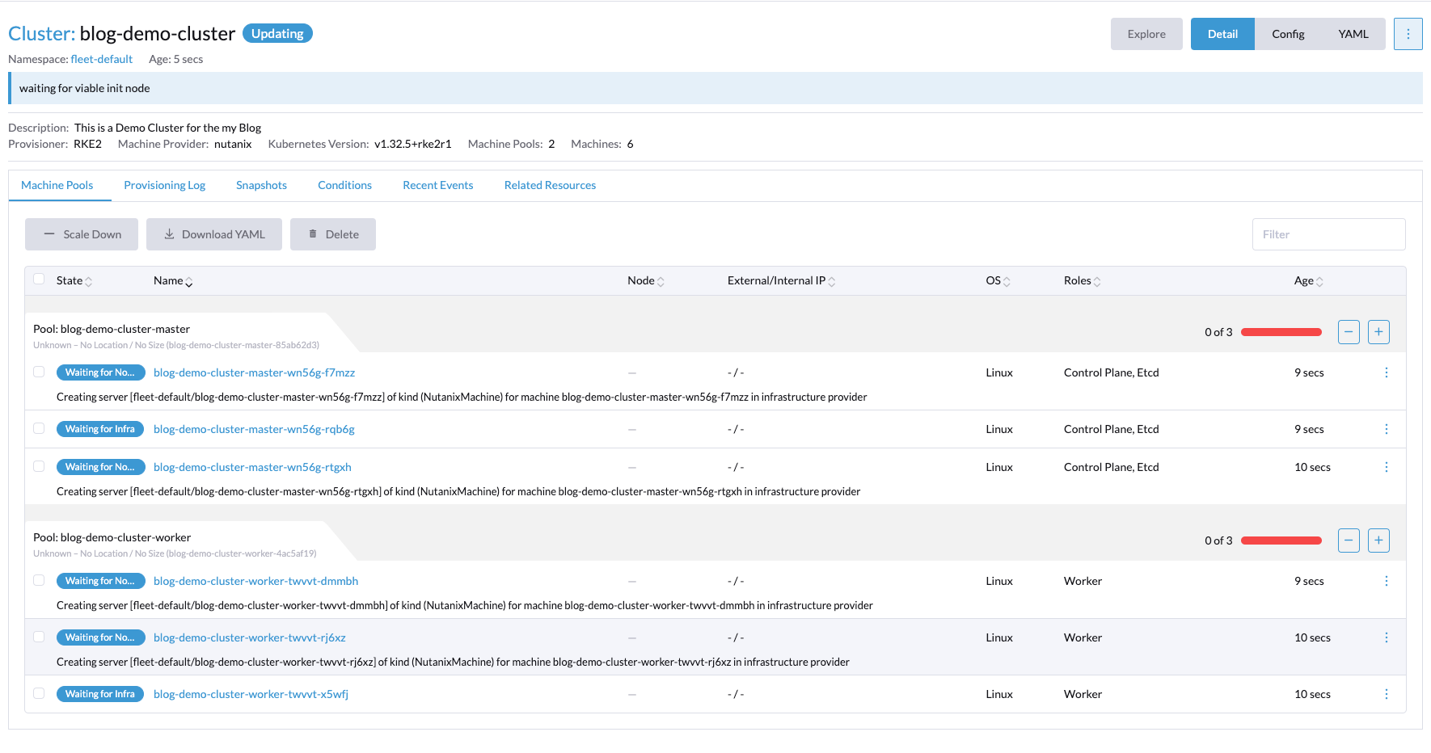Open the Snapshots tab

(x=261, y=185)
